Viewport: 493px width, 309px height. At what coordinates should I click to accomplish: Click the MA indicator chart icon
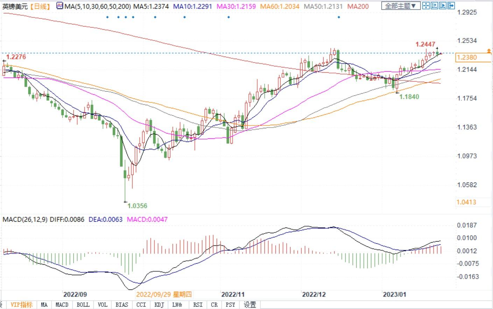59,6
